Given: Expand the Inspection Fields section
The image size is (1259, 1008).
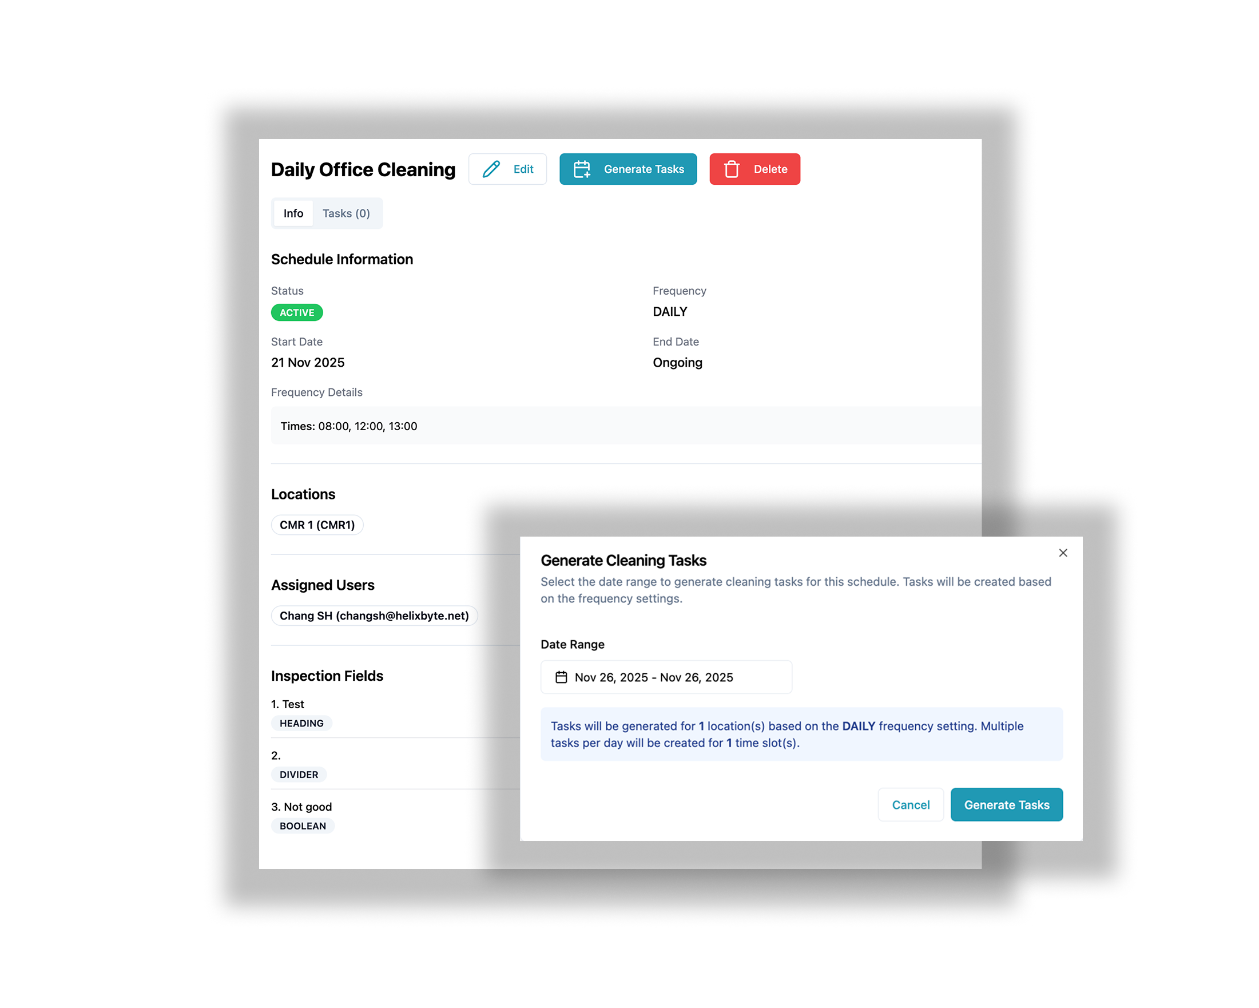Looking at the screenshot, I should click(x=327, y=676).
